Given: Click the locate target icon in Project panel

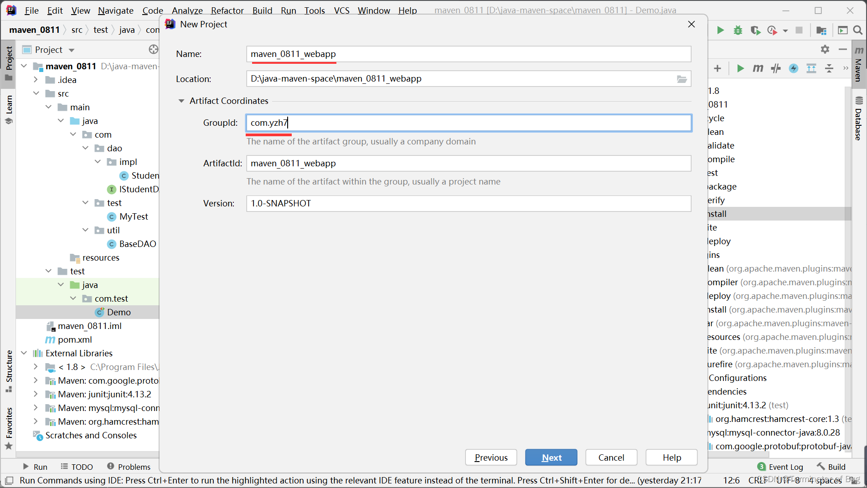Looking at the screenshot, I should pos(153,49).
